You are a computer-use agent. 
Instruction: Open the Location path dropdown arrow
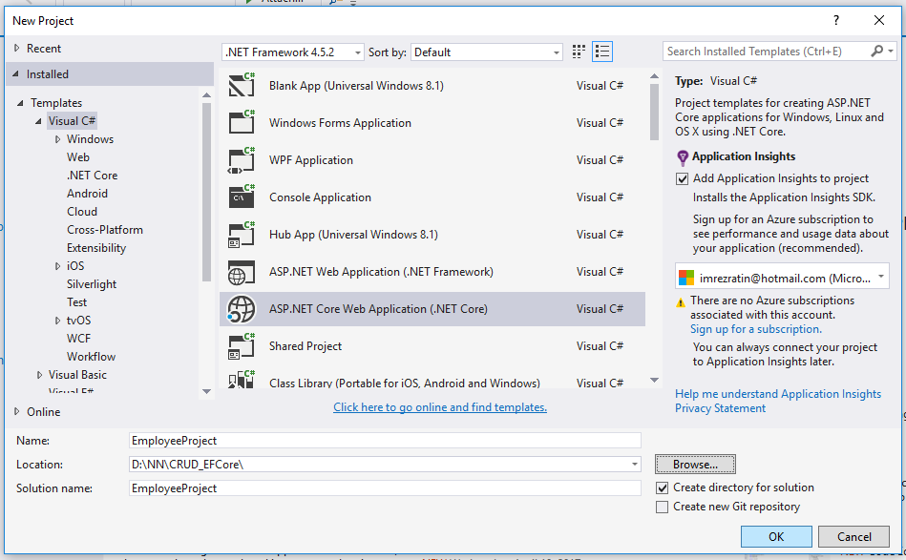coord(635,465)
